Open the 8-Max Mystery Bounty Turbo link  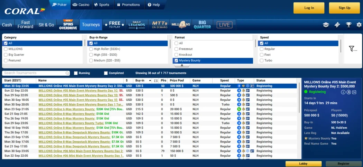[71, 123]
